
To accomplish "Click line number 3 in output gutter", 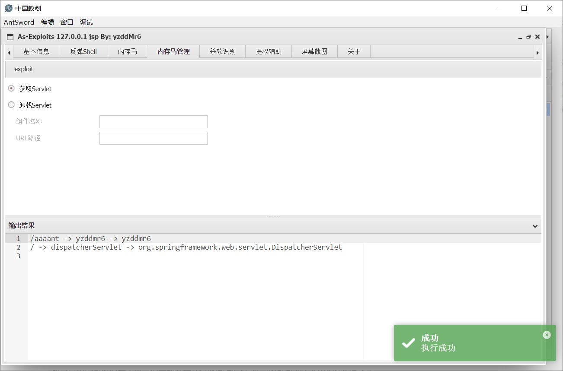I will point(18,256).
